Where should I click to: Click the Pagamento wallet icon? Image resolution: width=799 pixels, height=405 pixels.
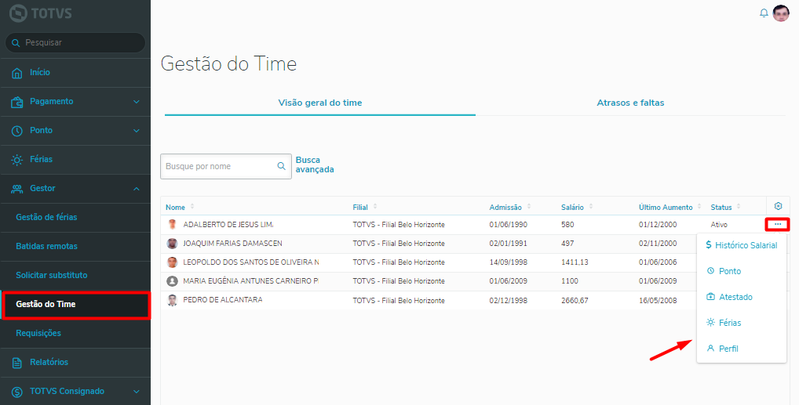[16, 102]
